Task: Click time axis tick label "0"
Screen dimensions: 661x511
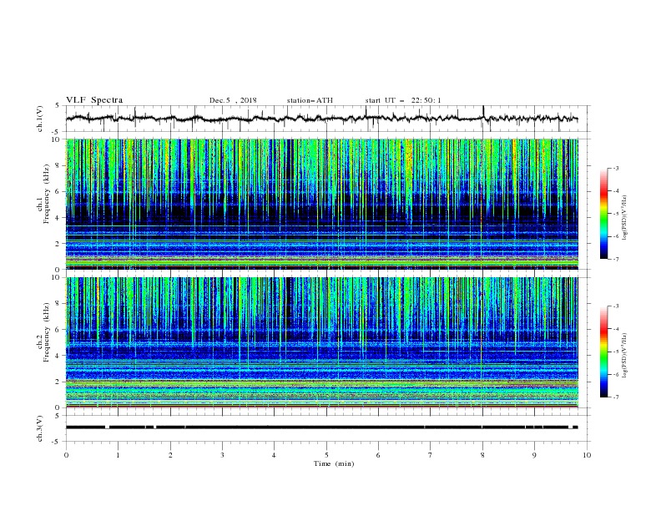Action: pos(66,455)
